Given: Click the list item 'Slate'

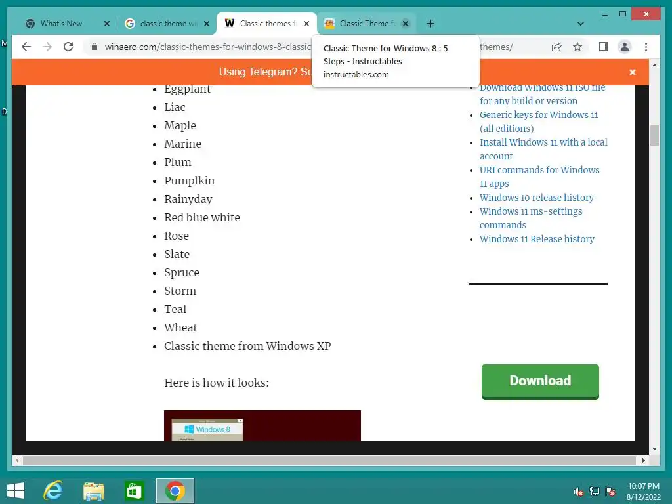Looking at the screenshot, I should [x=177, y=254].
